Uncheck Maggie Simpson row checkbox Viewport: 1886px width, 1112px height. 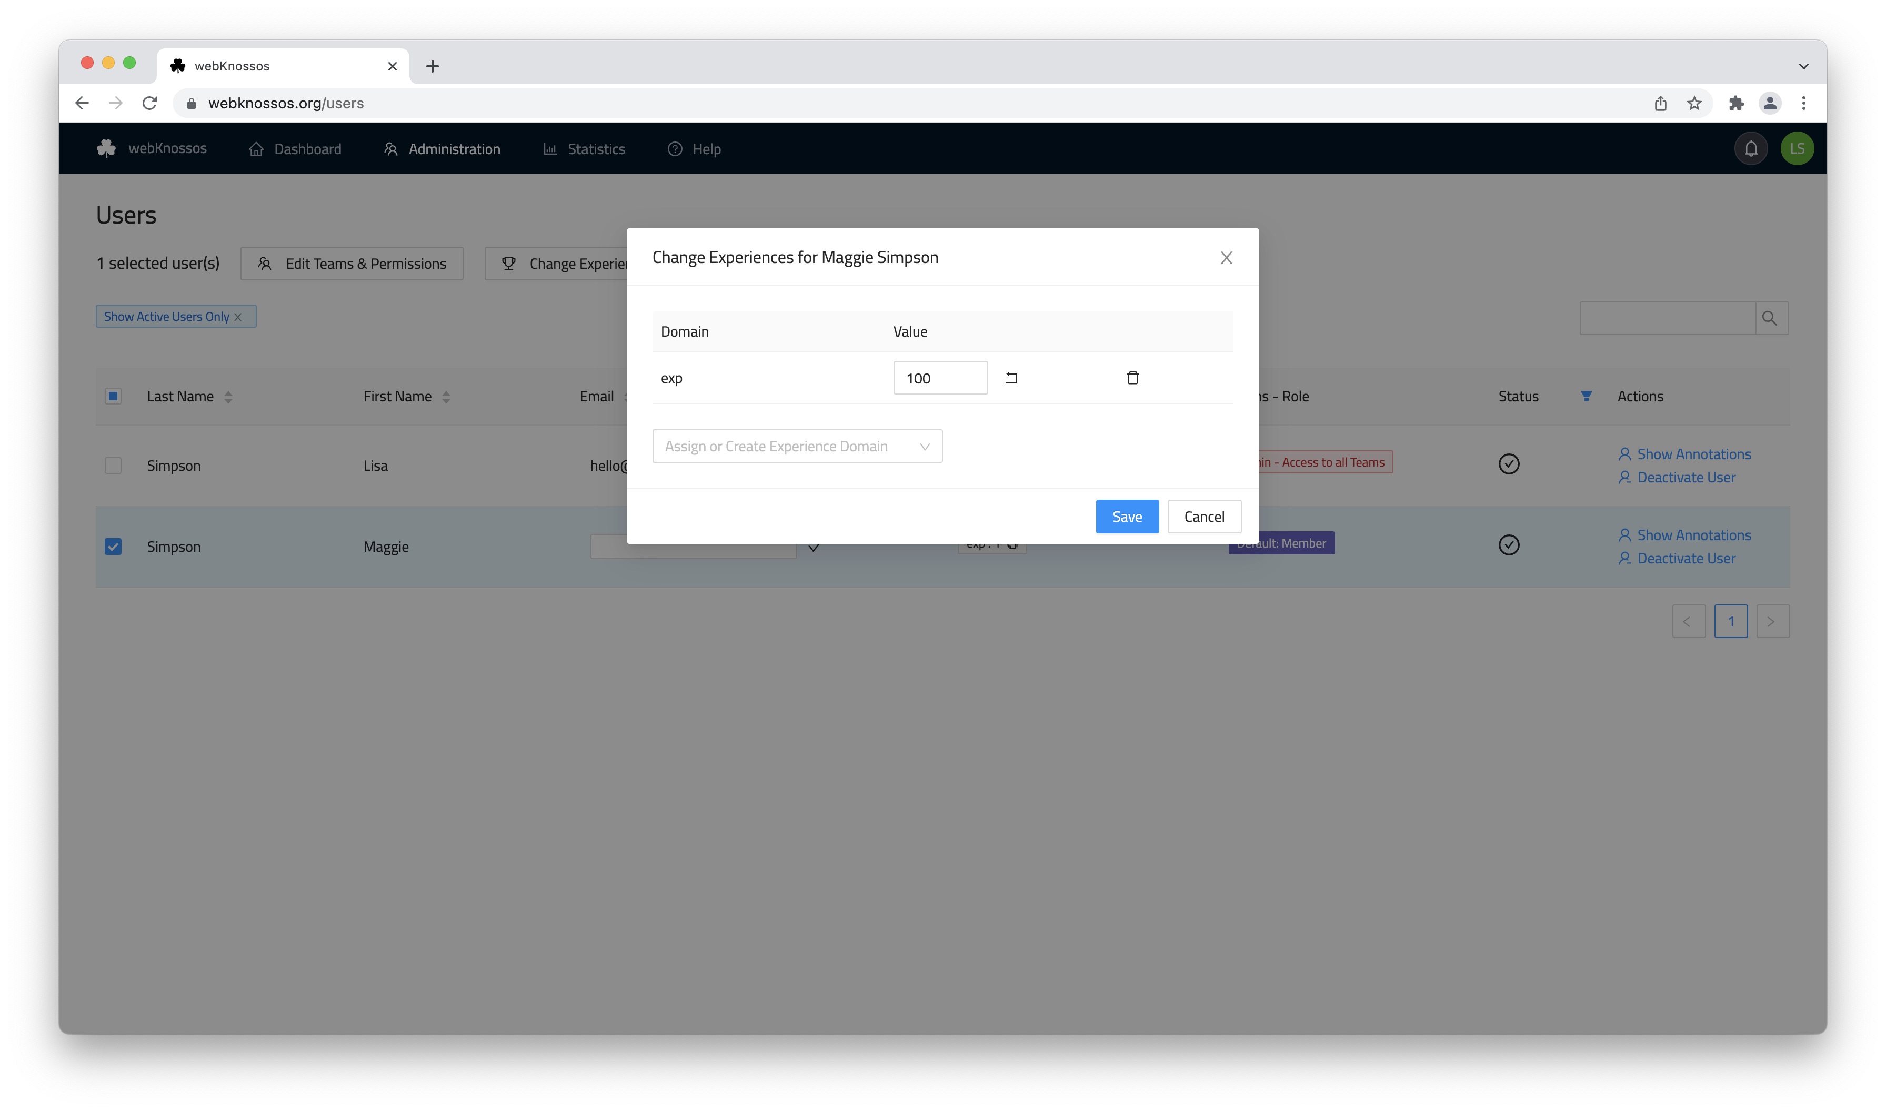(x=113, y=546)
